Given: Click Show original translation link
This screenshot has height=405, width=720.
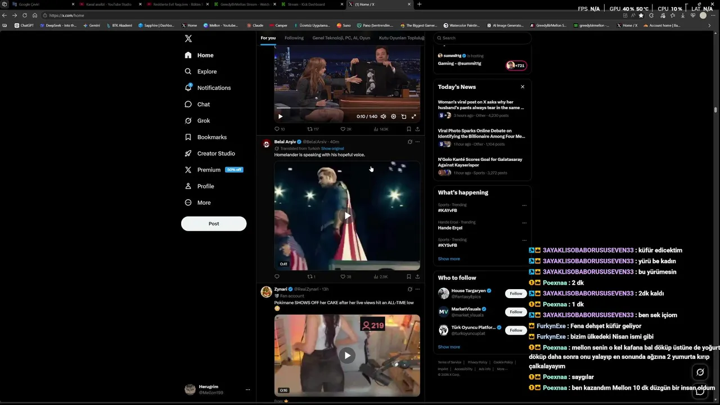Looking at the screenshot, I should coord(332,148).
